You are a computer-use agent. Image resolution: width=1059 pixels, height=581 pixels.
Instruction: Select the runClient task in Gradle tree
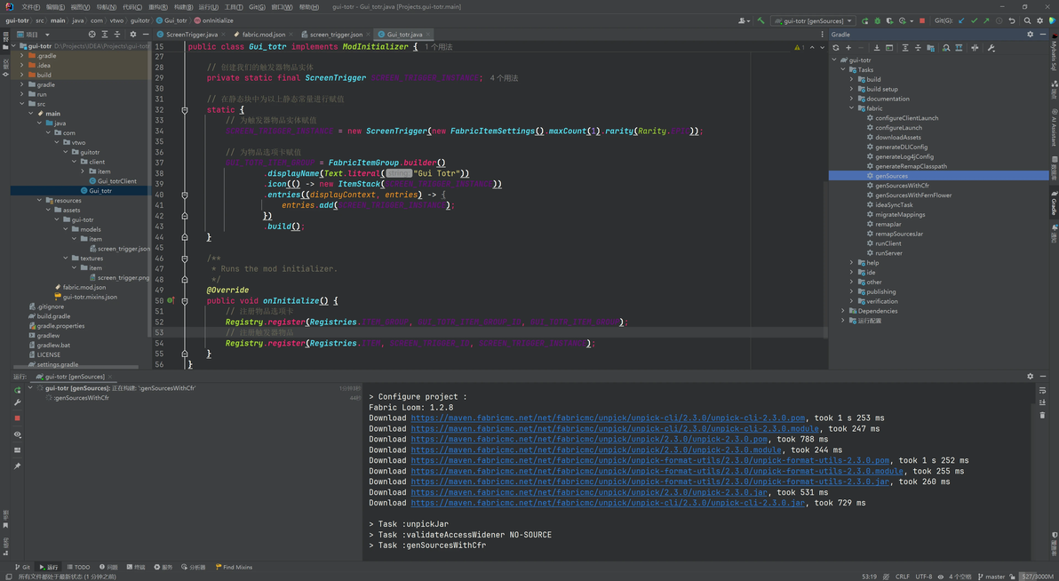point(888,243)
